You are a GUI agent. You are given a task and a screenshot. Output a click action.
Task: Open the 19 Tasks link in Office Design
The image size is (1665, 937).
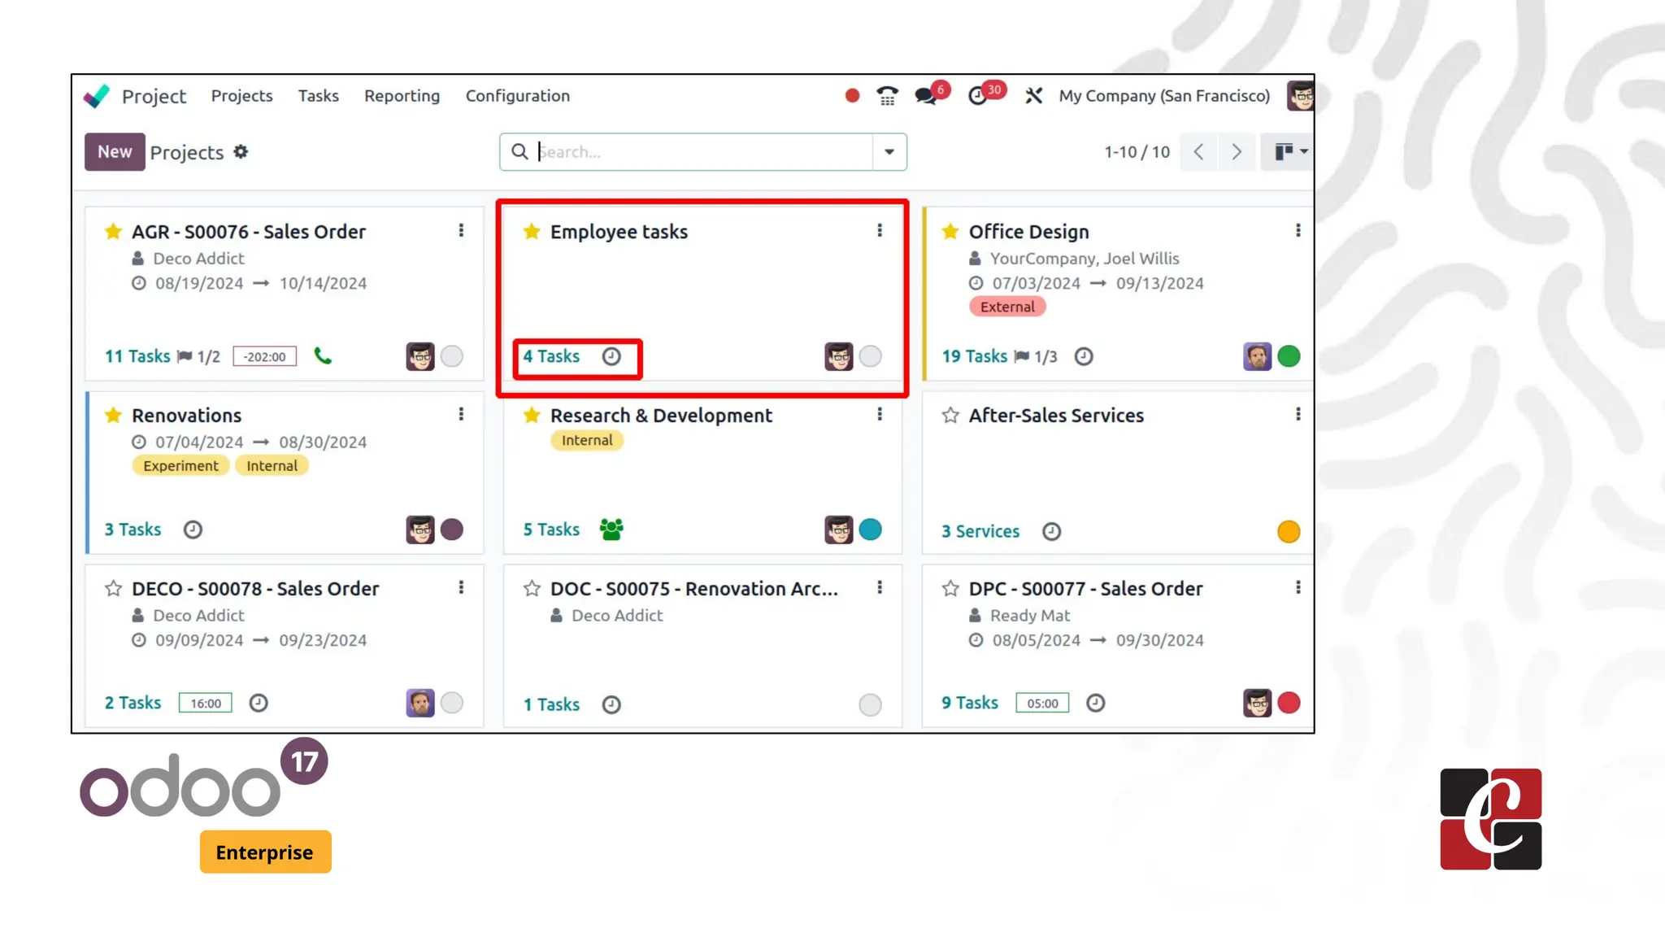tap(974, 356)
